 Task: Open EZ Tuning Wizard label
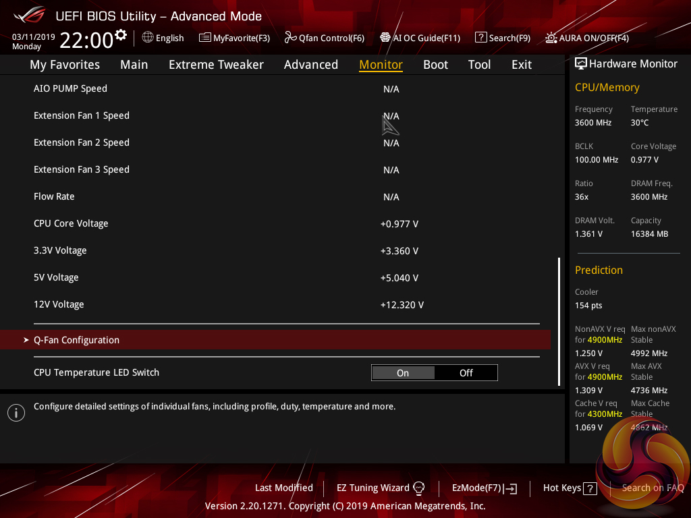(x=372, y=488)
